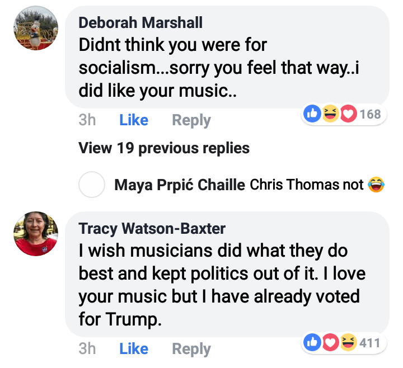The image size is (403, 368).
Task: Click Maya Prpić Chaille's blank avatar
Action: pyautogui.click(x=92, y=185)
